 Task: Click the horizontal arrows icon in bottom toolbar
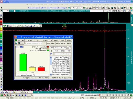[x=17, y=95]
